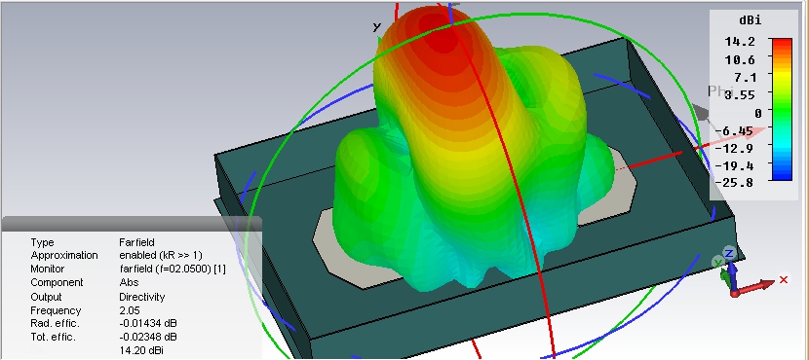The height and width of the screenshot is (360, 809).
Task: Click the red x label beside the triad
Action: tap(784, 279)
